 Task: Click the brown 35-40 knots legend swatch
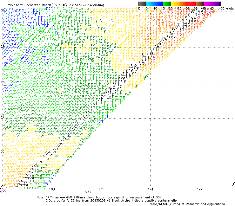click(200, 4)
